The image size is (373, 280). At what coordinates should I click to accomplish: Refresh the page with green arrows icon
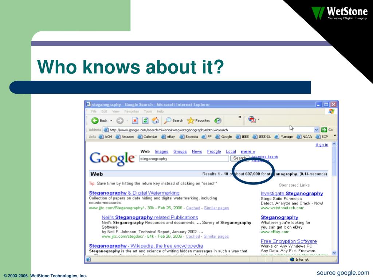click(x=145, y=120)
